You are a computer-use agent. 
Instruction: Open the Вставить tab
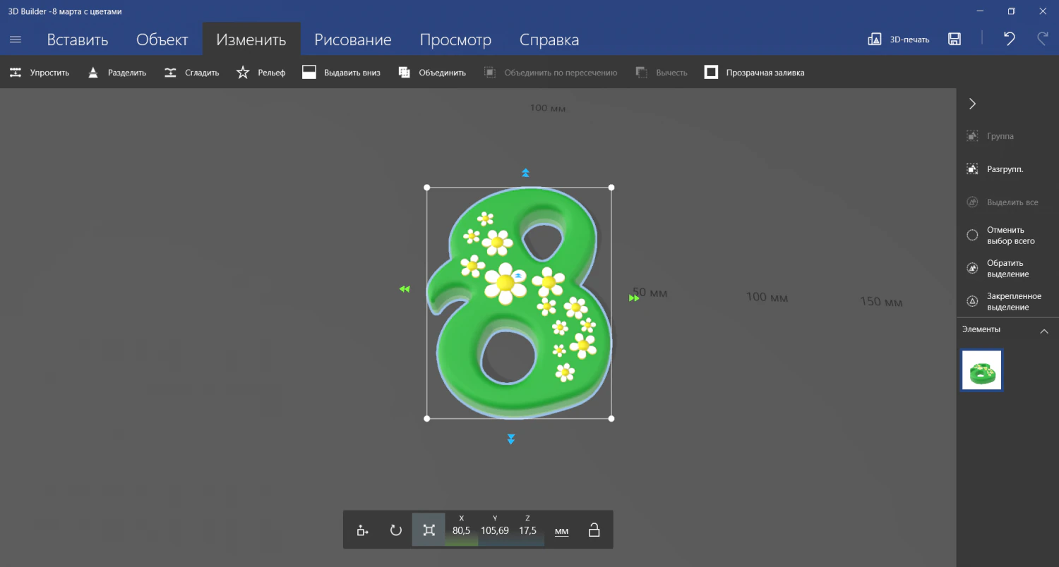click(78, 39)
